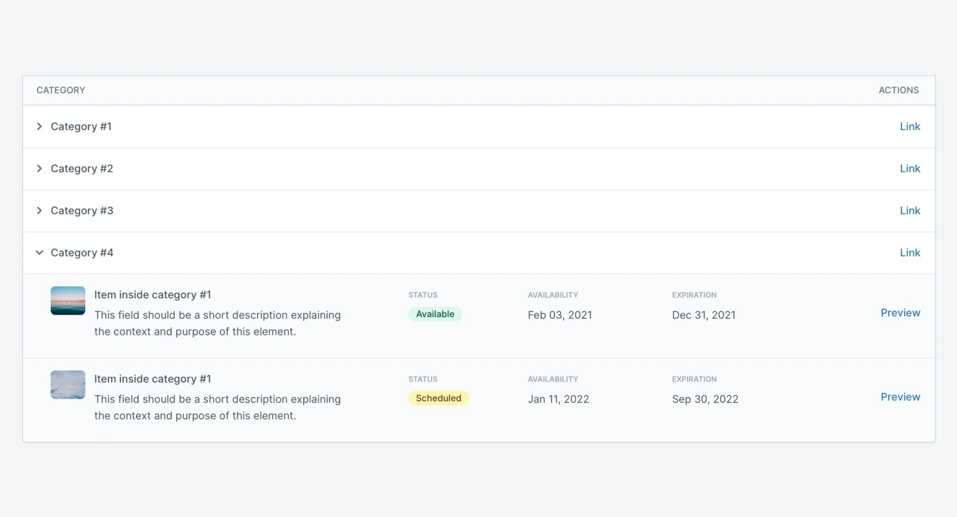
Task: Expand Category #3 with its chevron
Action: 39,211
